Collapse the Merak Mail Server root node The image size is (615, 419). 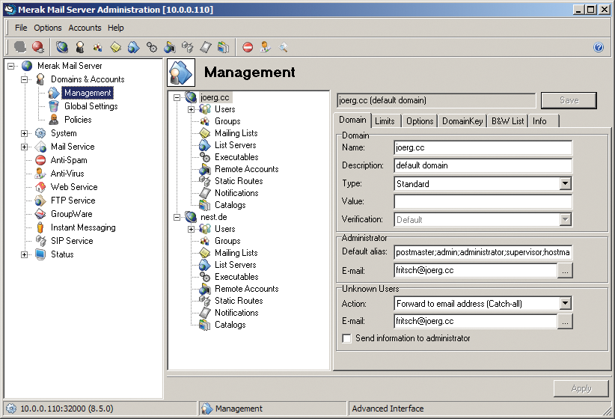[x=11, y=66]
